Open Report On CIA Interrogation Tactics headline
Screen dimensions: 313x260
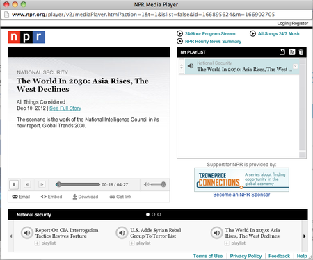point(67,233)
